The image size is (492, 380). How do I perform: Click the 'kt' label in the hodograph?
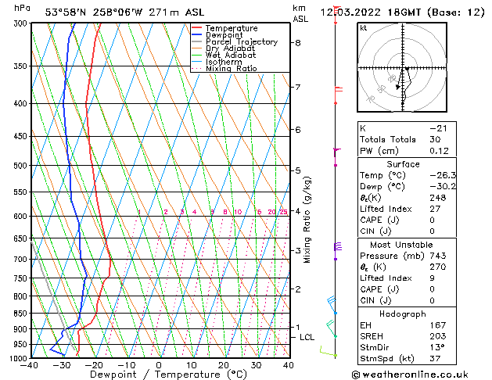pos(364,28)
